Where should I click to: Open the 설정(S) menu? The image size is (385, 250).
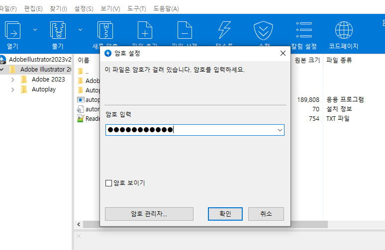(x=84, y=9)
